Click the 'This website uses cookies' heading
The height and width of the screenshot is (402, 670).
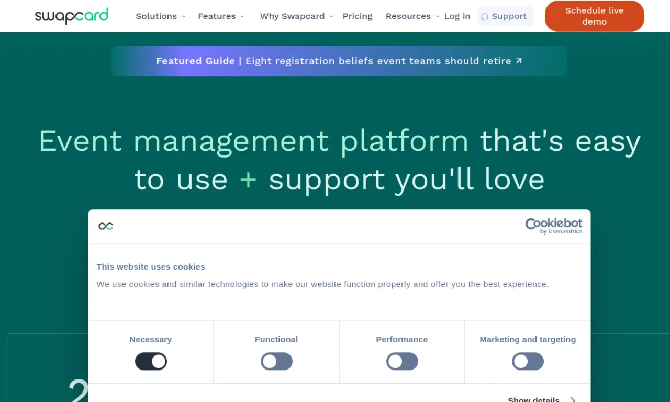tap(151, 266)
